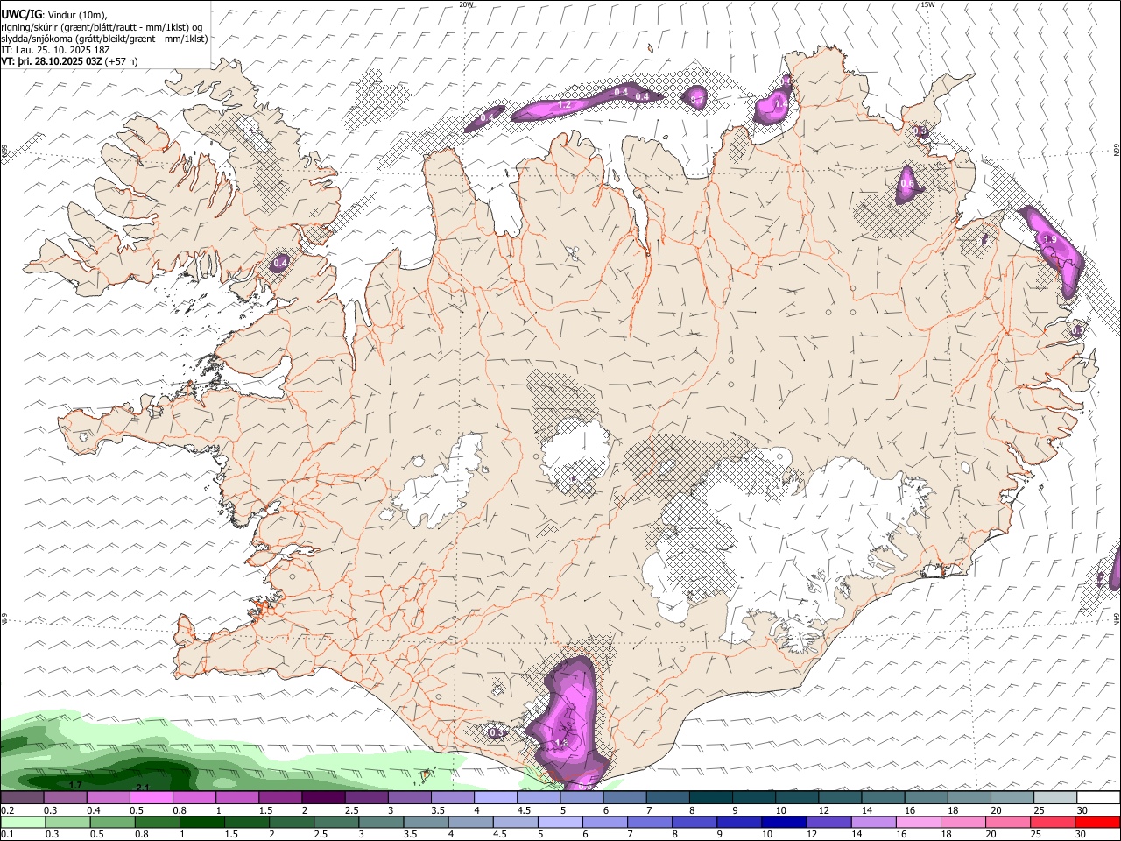The width and height of the screenshot is (1121, 841).
Task: Click the 1.4 snowfall label on north coast
Action: tap(781, 103)
